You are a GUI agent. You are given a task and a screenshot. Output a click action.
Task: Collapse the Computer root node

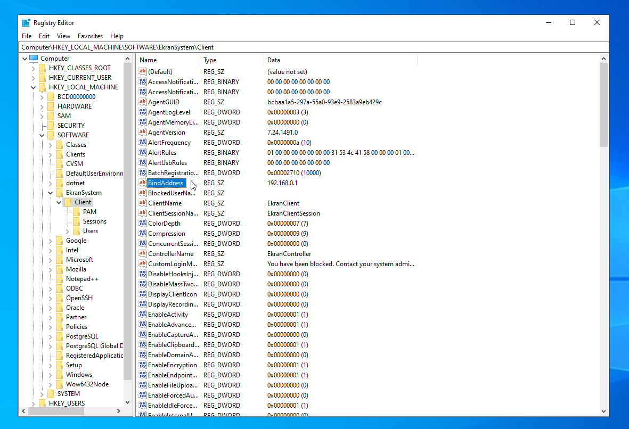coord(25,59)
